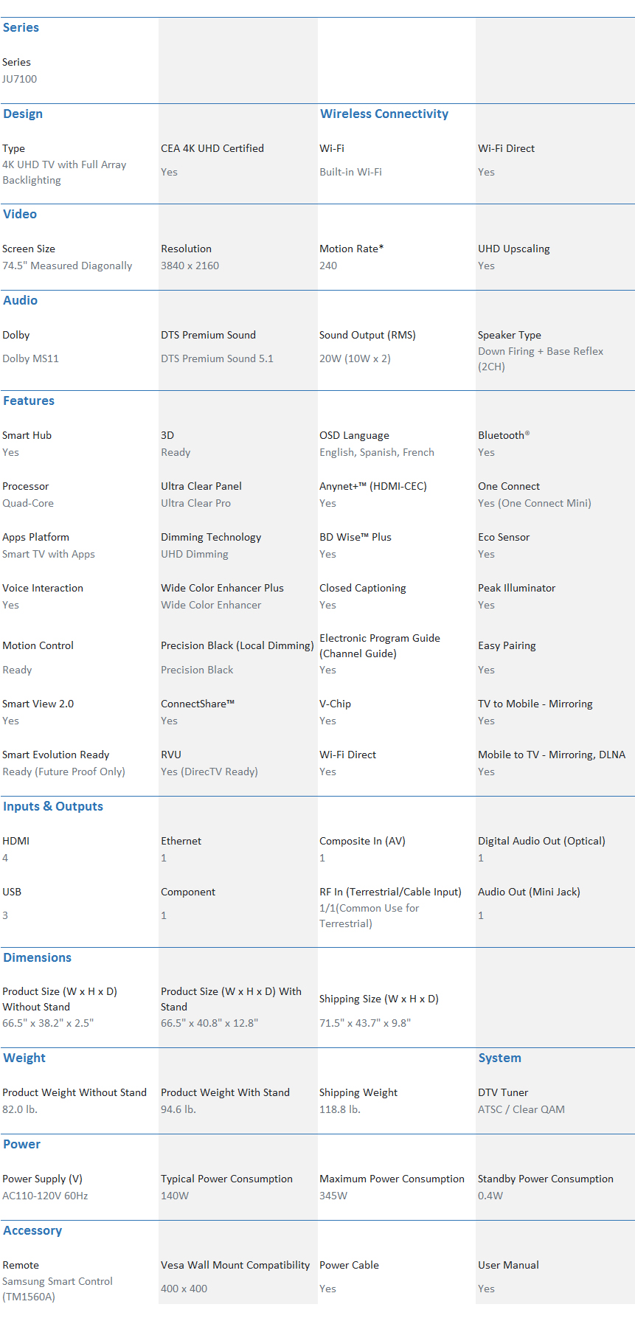This screenshot has width=635, height=1321.
Task: Click the Series section heading
Action: click(x=21, y=28)
